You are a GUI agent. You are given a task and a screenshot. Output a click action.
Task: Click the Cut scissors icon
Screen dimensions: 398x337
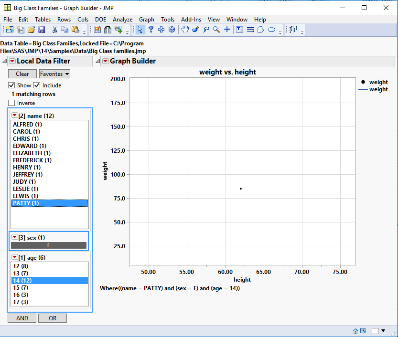[54, 30]
